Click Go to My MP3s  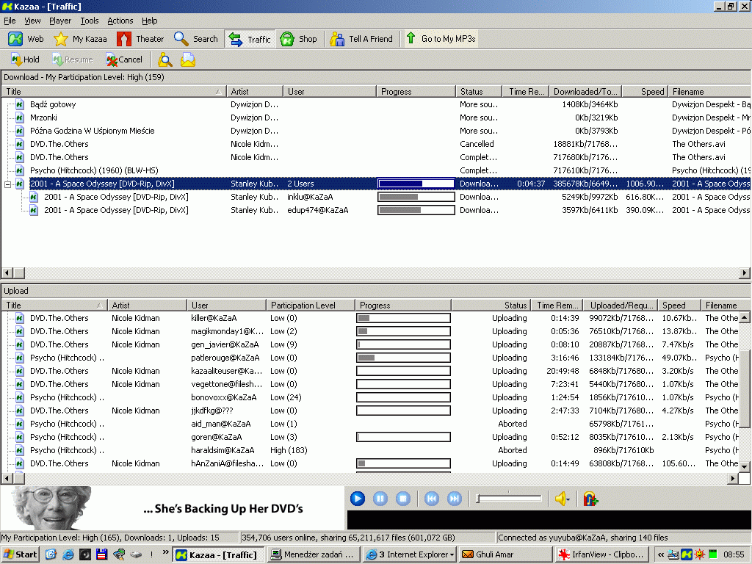pyautogui.click(x=441, y=39)
